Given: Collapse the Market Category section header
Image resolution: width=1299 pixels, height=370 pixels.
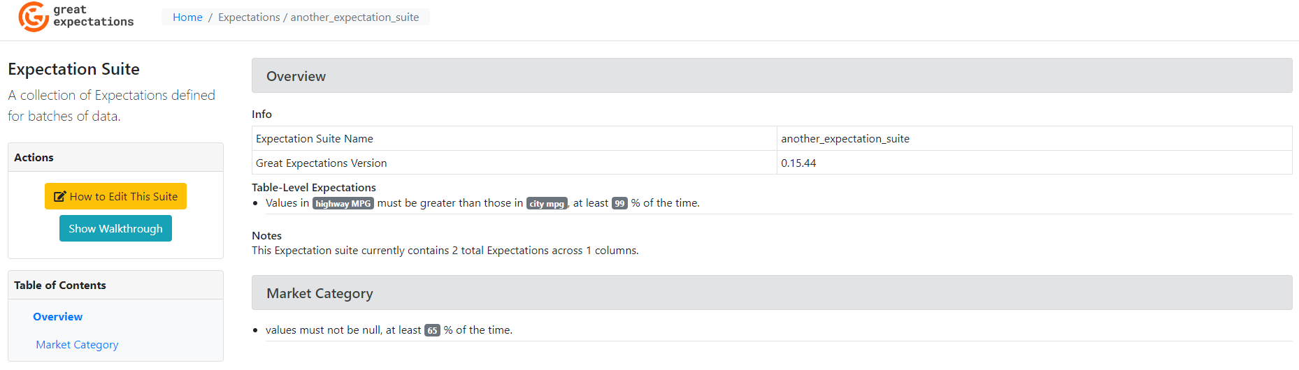Looking at the screenshot, I should [x=771, y=293].
